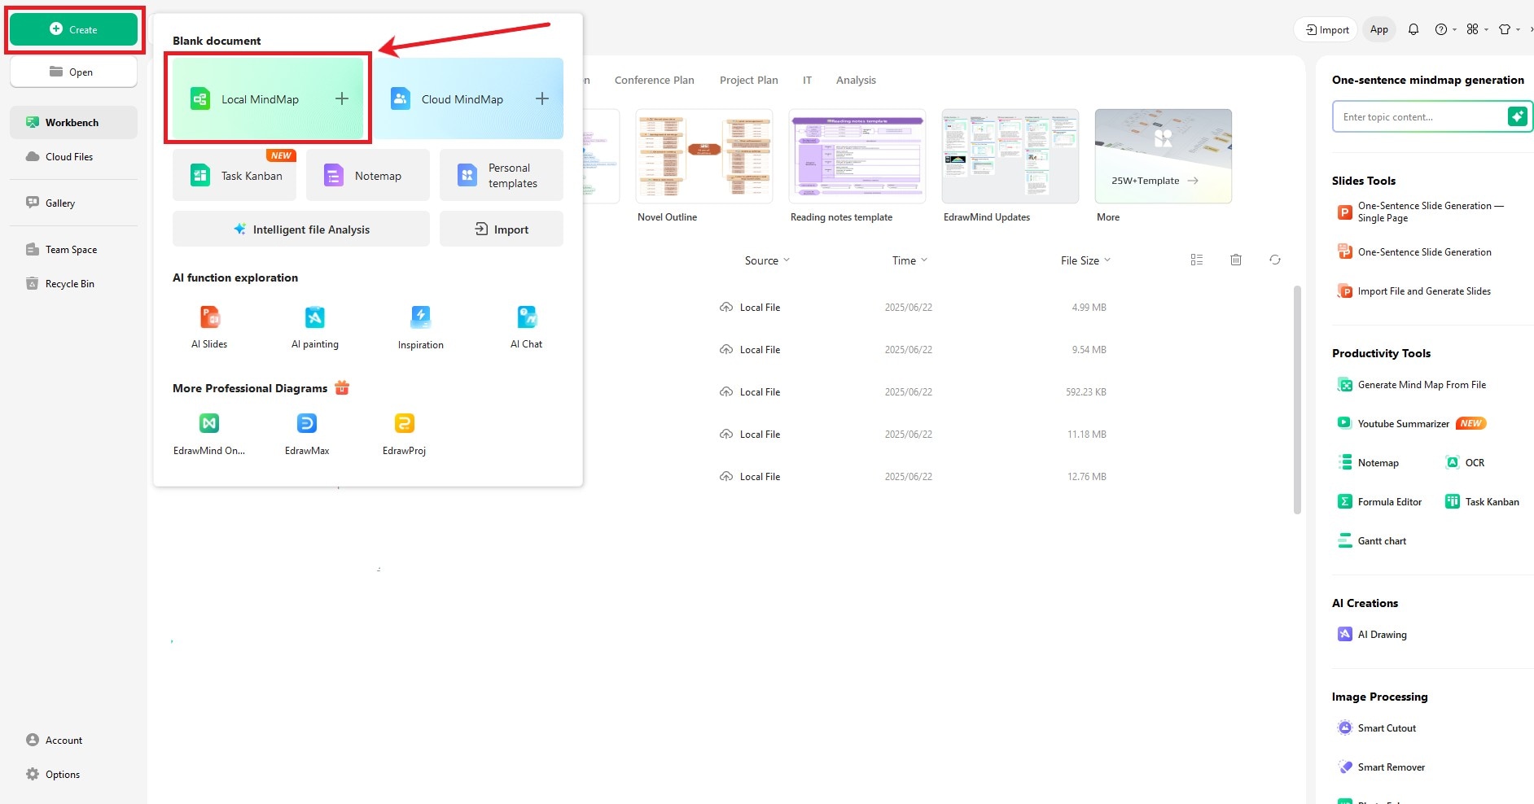Open the apps grid dropdown
The width and height of the screenshot is (1534, 804).
coord(1477,29)
